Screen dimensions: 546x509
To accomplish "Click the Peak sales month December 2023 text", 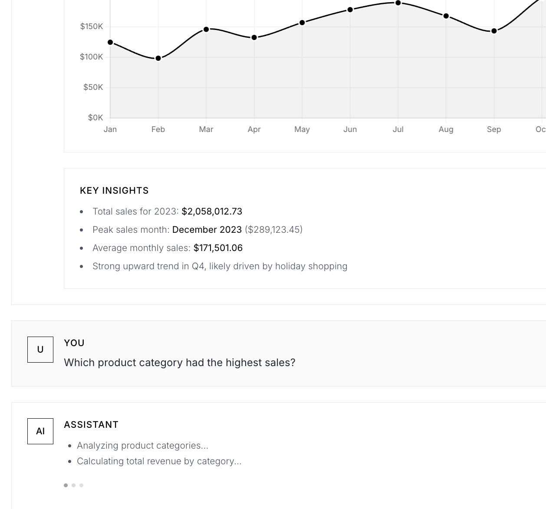I will point(207,230).
